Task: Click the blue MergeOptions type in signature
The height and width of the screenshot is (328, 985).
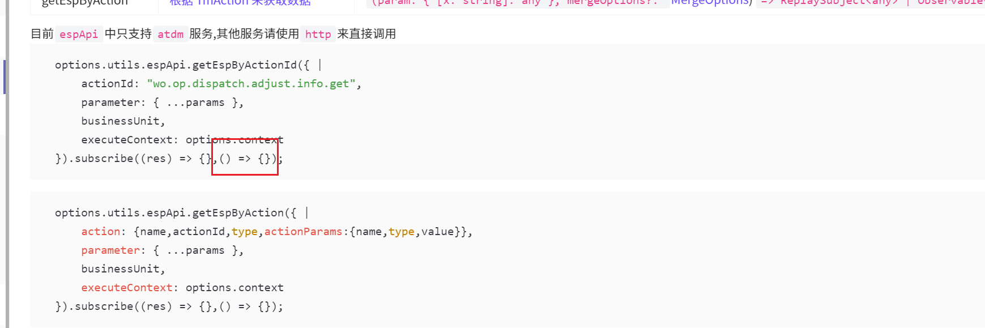Action: (711, 3)
